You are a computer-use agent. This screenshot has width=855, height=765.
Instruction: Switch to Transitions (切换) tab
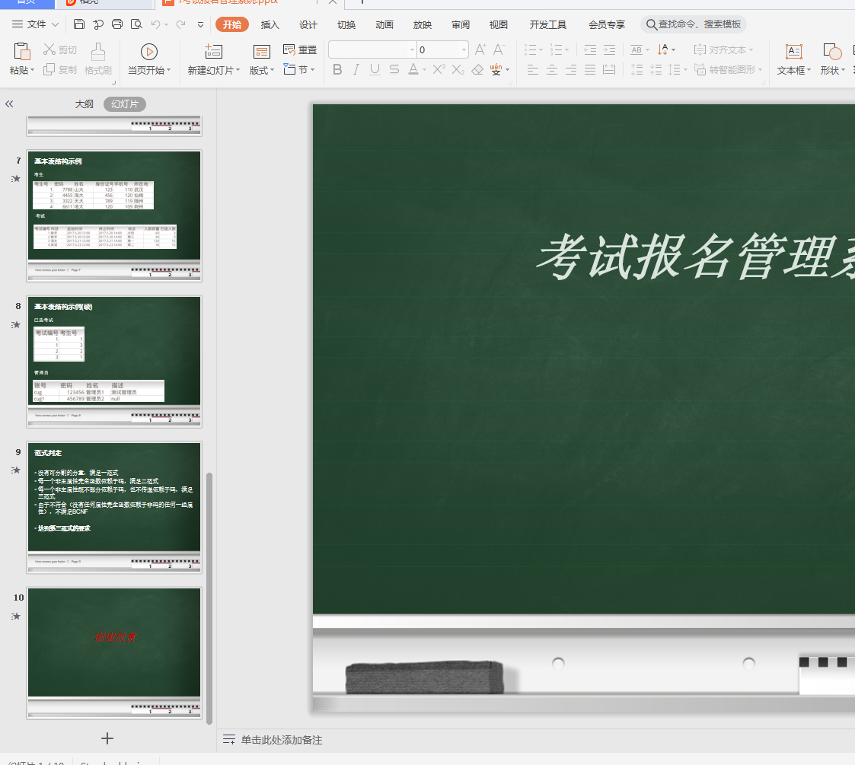346,24
